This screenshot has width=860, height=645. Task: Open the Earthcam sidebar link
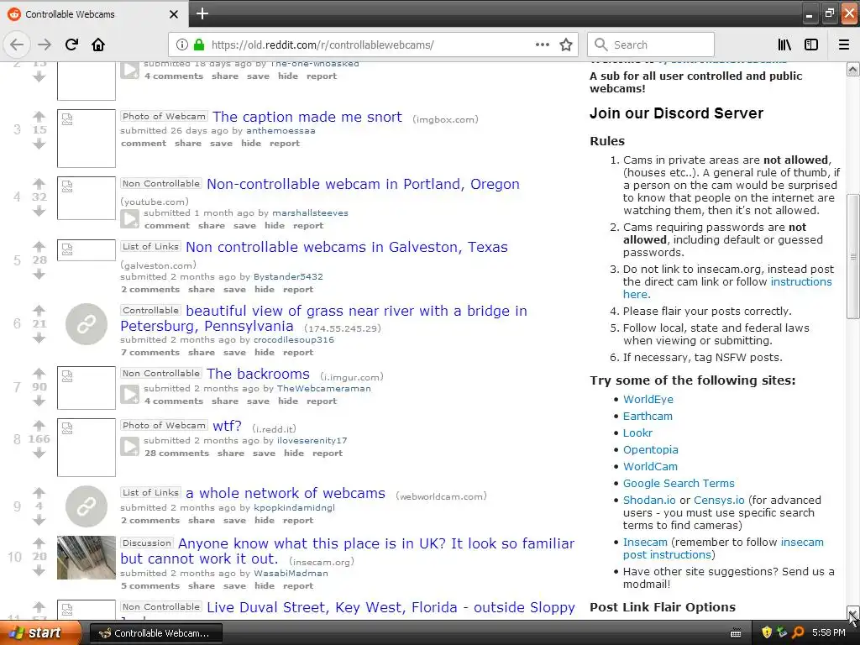(x=648, y=416)
